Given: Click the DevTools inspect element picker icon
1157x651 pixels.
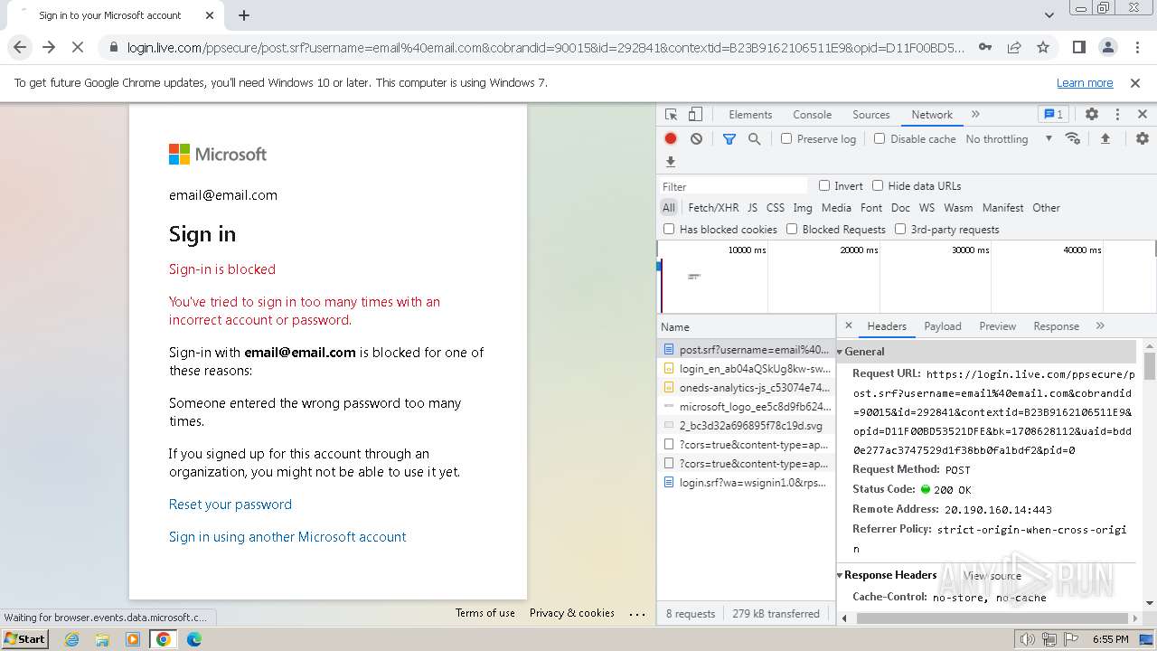Looking at the screenshot, I should (671, 115).
